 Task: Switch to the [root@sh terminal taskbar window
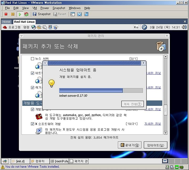[59, 161]
